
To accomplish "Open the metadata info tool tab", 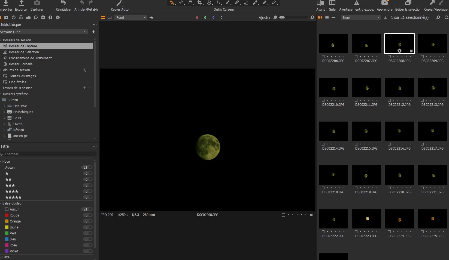I will [50, 17].
